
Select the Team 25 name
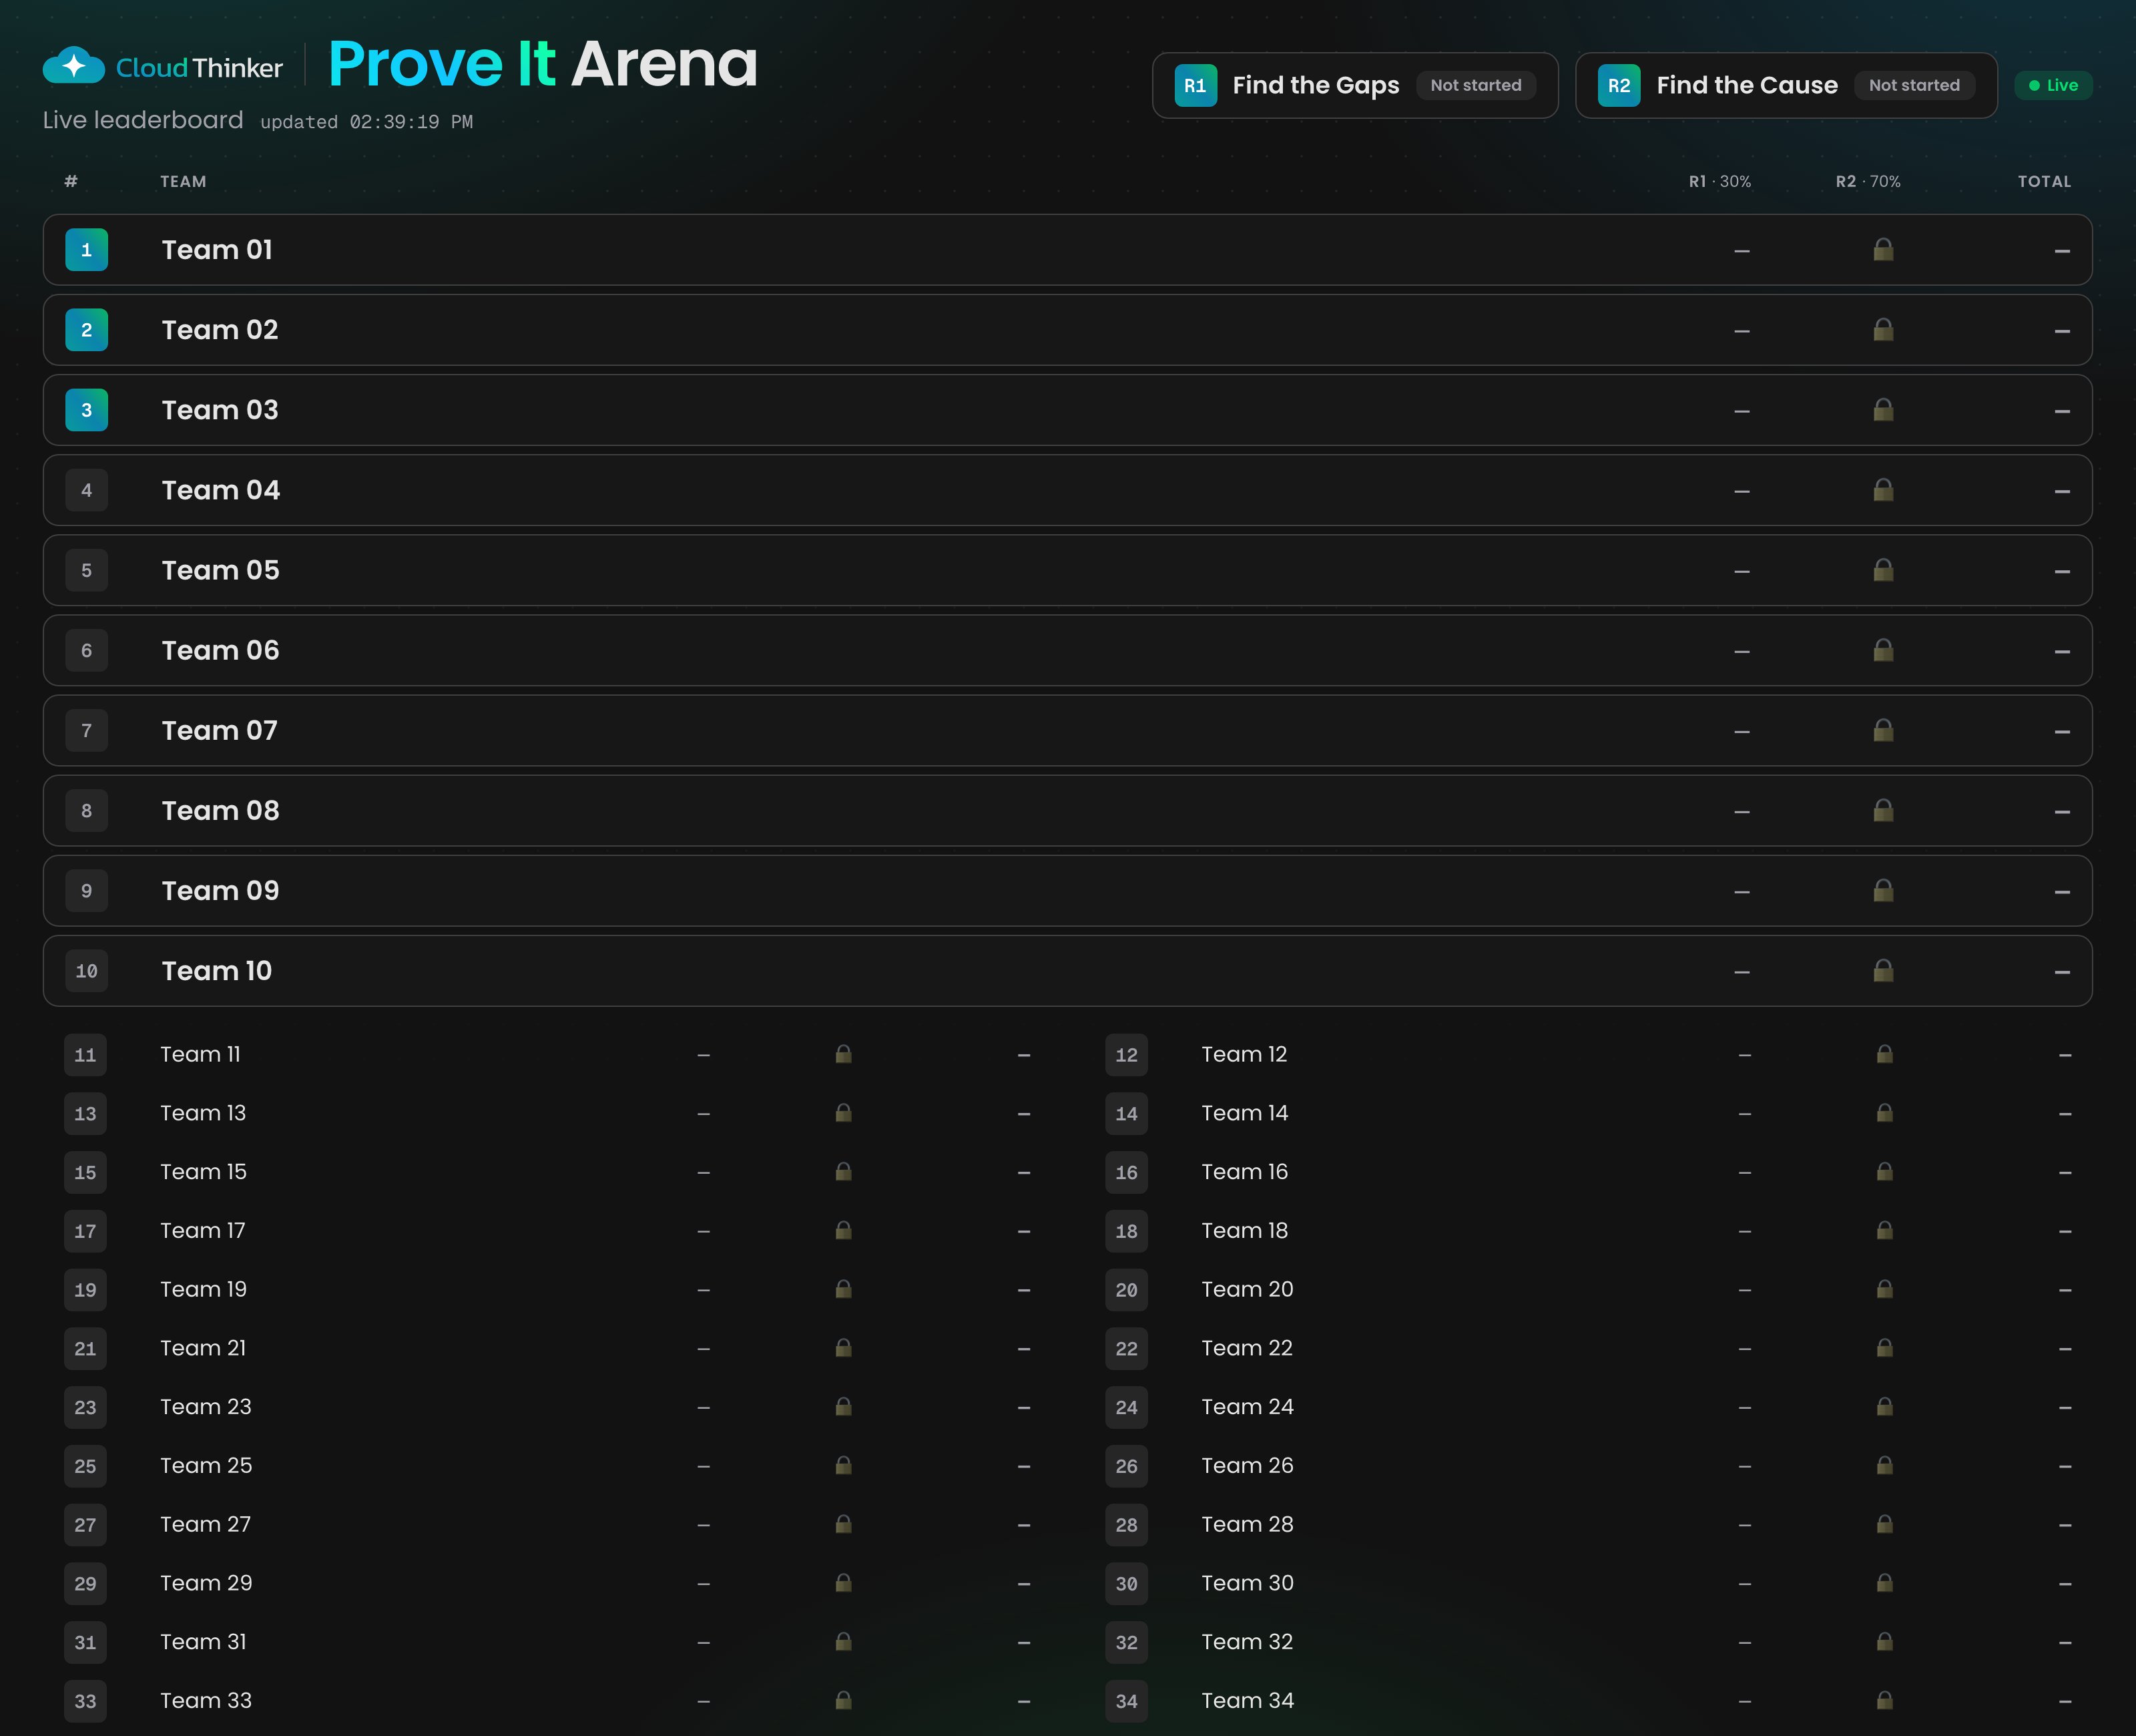(206, 1465)
